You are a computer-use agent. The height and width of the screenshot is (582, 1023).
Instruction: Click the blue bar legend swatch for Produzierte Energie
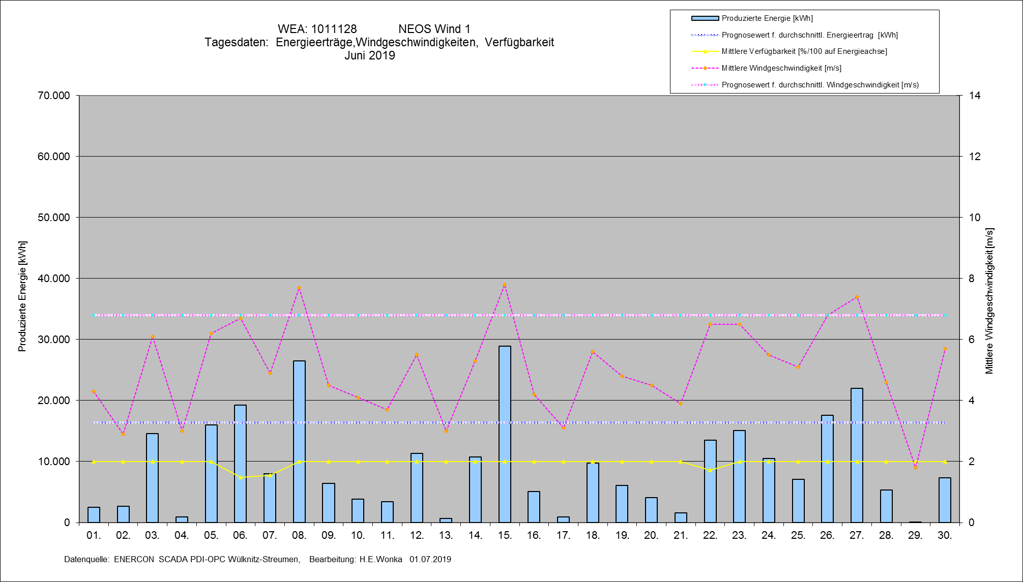click(705, 18)
